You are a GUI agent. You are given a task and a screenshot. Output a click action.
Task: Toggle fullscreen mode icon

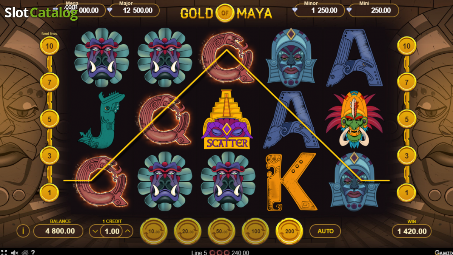click(4, 252)
